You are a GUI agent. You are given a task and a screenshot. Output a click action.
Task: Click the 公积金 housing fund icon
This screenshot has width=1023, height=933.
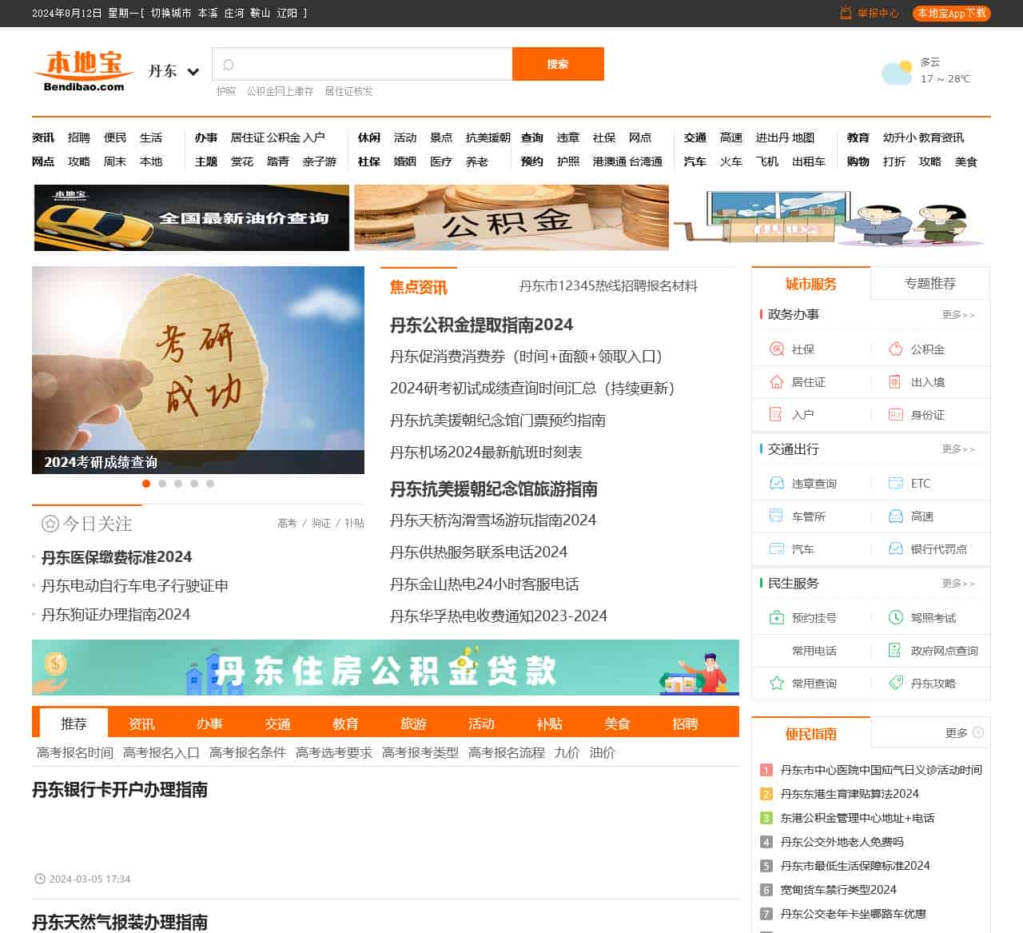point(895,349)
